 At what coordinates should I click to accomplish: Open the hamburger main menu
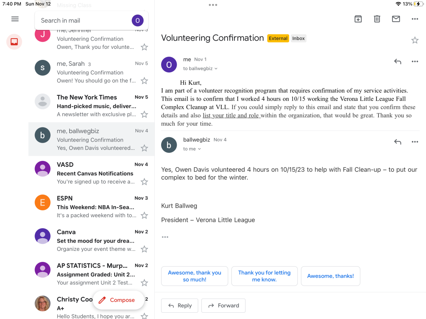click(15, 19)
